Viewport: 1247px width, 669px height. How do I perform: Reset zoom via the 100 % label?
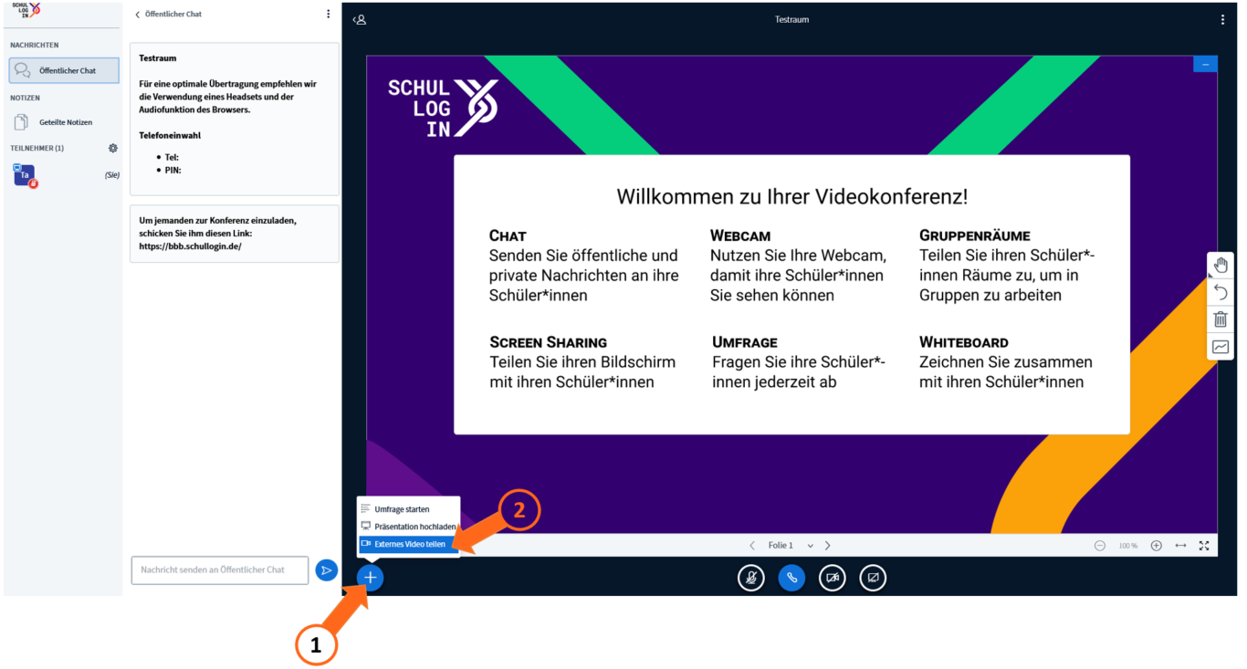click(1128, 546)
